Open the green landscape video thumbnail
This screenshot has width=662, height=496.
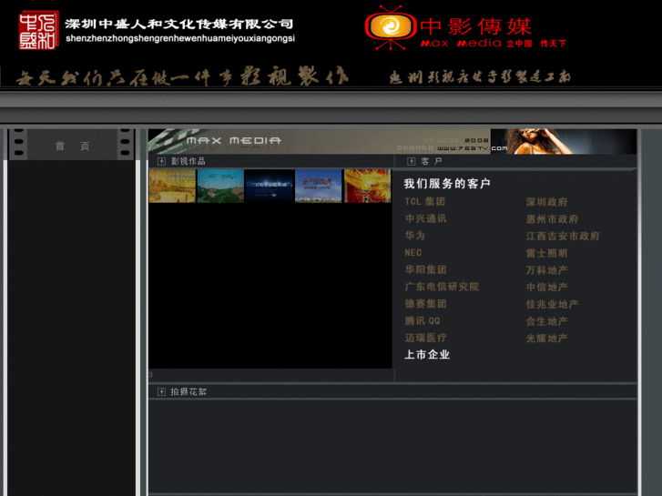220,187
